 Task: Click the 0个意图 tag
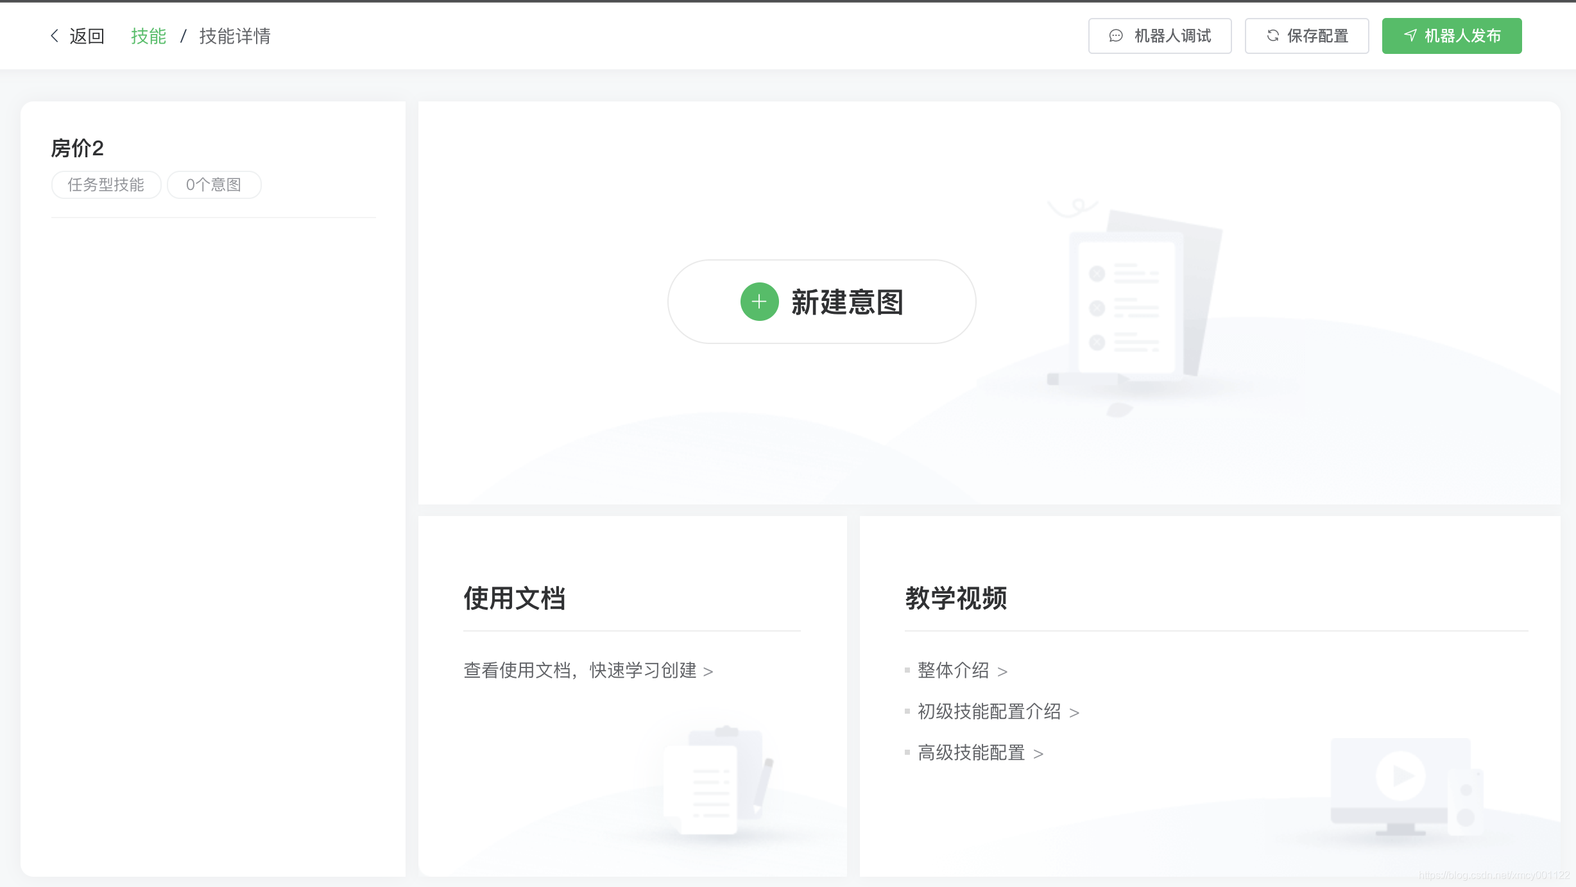pos(214,185)
